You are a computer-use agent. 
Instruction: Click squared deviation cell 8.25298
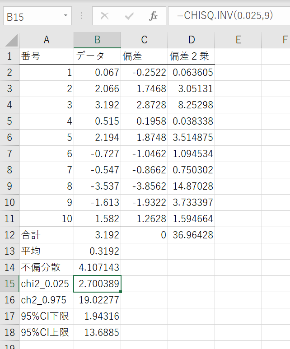192,105
